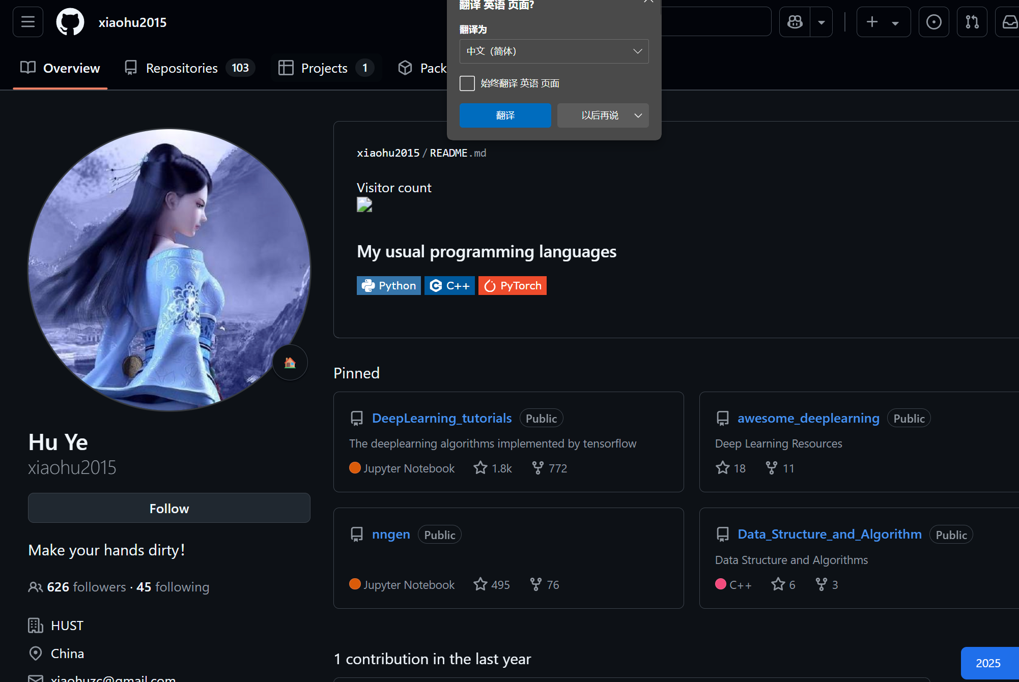Switch to the Repositories tab
The width and height of the screenshot is (1019, 682).
coord(182,68)
